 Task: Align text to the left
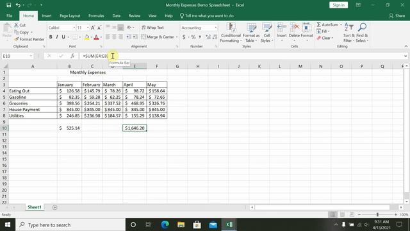tap(108, 37)
